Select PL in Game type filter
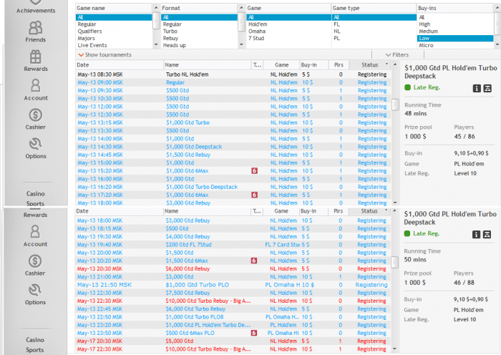Screen dimensions: 501x355 tap(337, 38)
